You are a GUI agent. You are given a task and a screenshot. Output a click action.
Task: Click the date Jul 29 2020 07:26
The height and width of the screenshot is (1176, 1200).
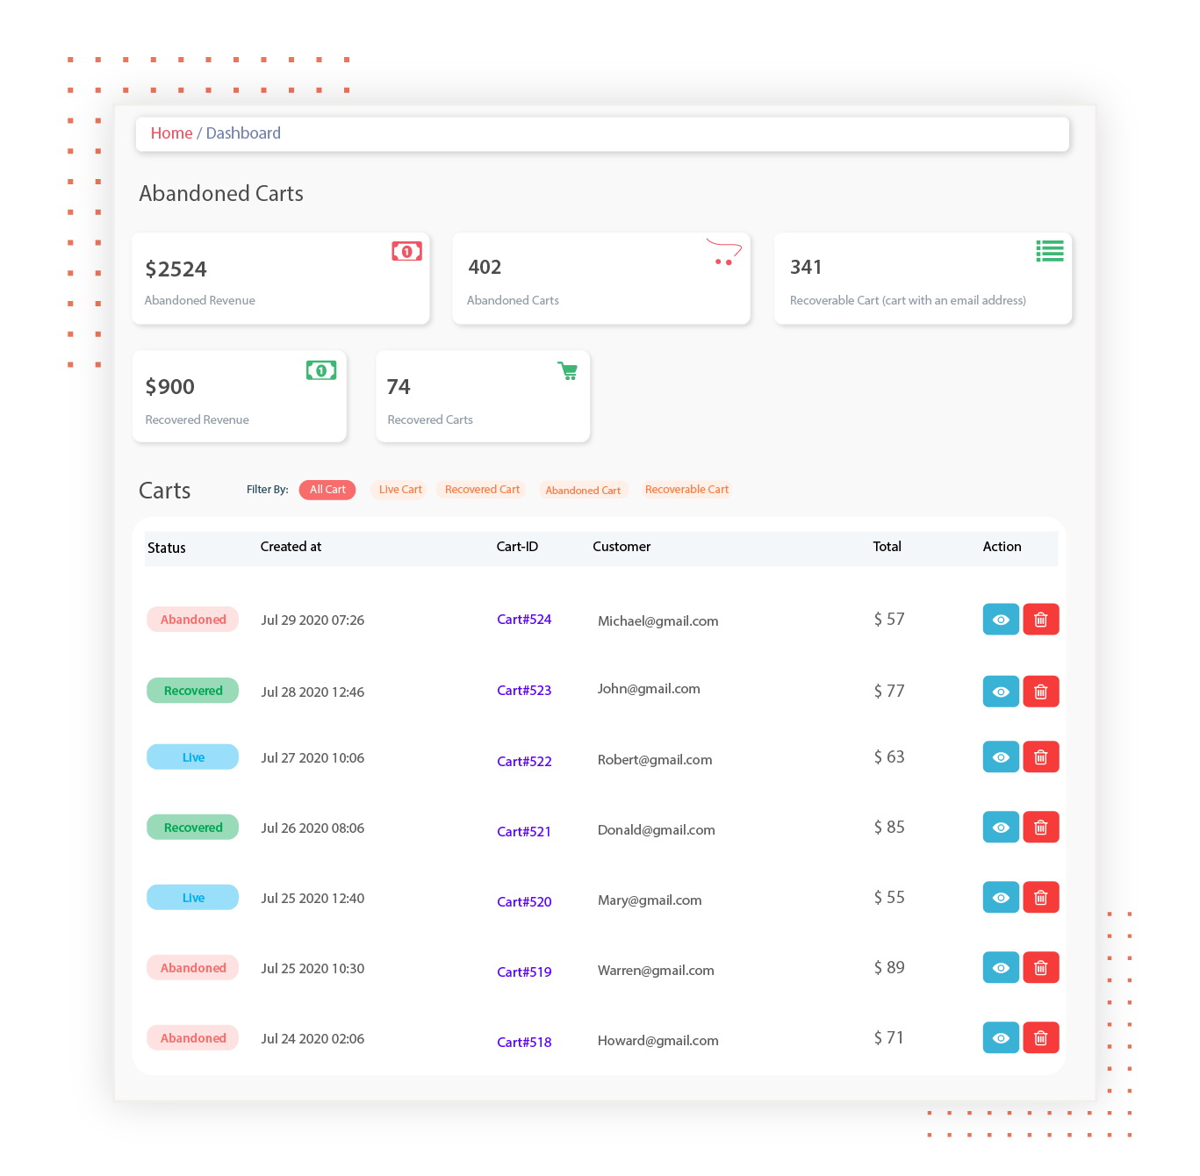313,620
